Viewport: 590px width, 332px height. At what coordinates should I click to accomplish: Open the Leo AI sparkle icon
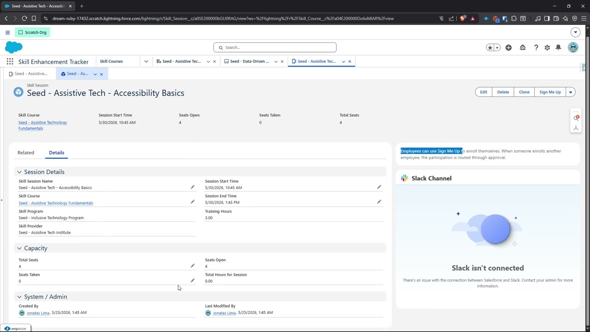(565, 18)
